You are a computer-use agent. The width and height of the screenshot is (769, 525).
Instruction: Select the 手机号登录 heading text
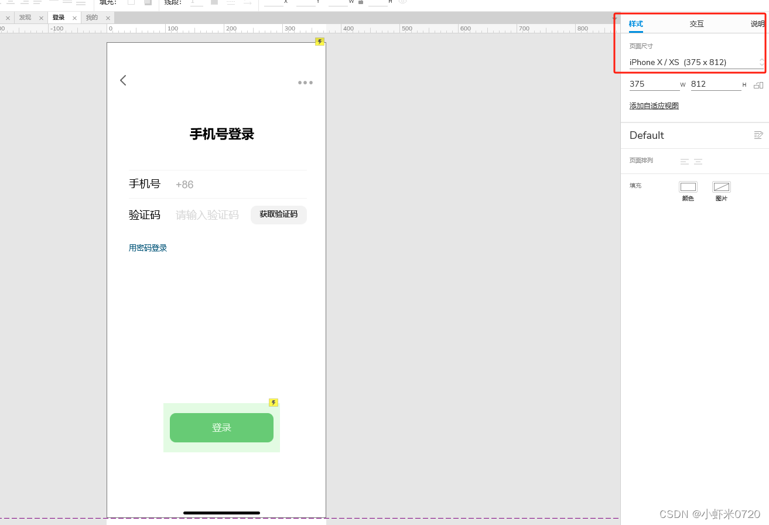click(222, 134)
